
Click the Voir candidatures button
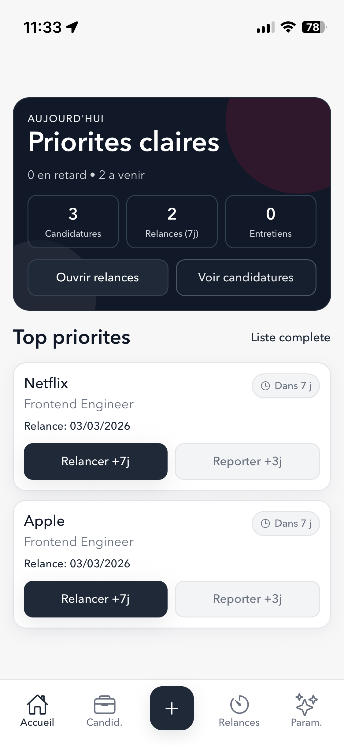(246, 277)
